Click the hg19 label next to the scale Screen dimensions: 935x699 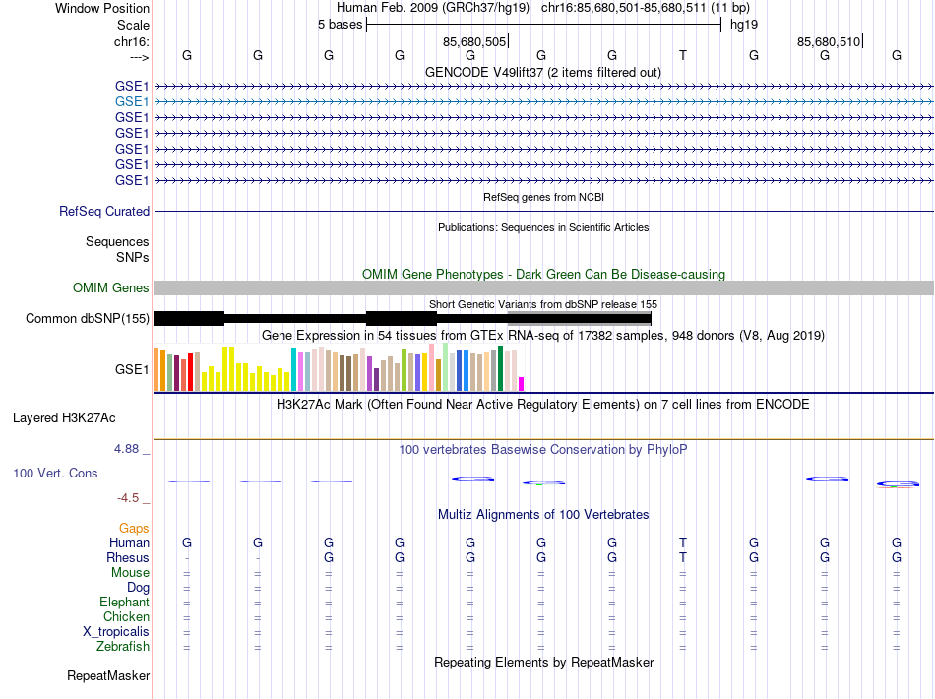click(744, 25)
